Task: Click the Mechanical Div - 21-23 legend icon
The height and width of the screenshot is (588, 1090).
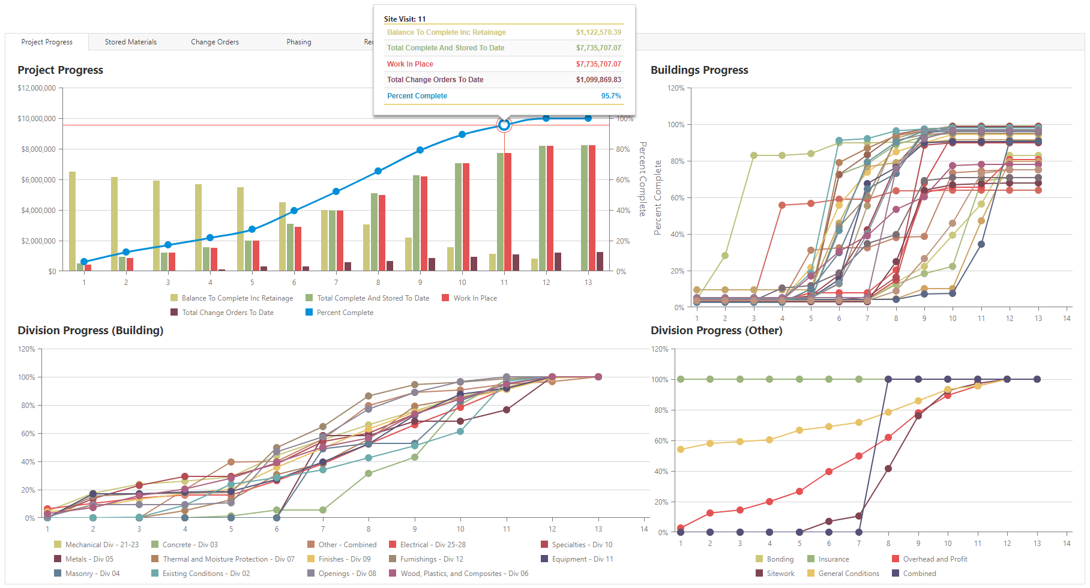Action: [x=58, y=545]
